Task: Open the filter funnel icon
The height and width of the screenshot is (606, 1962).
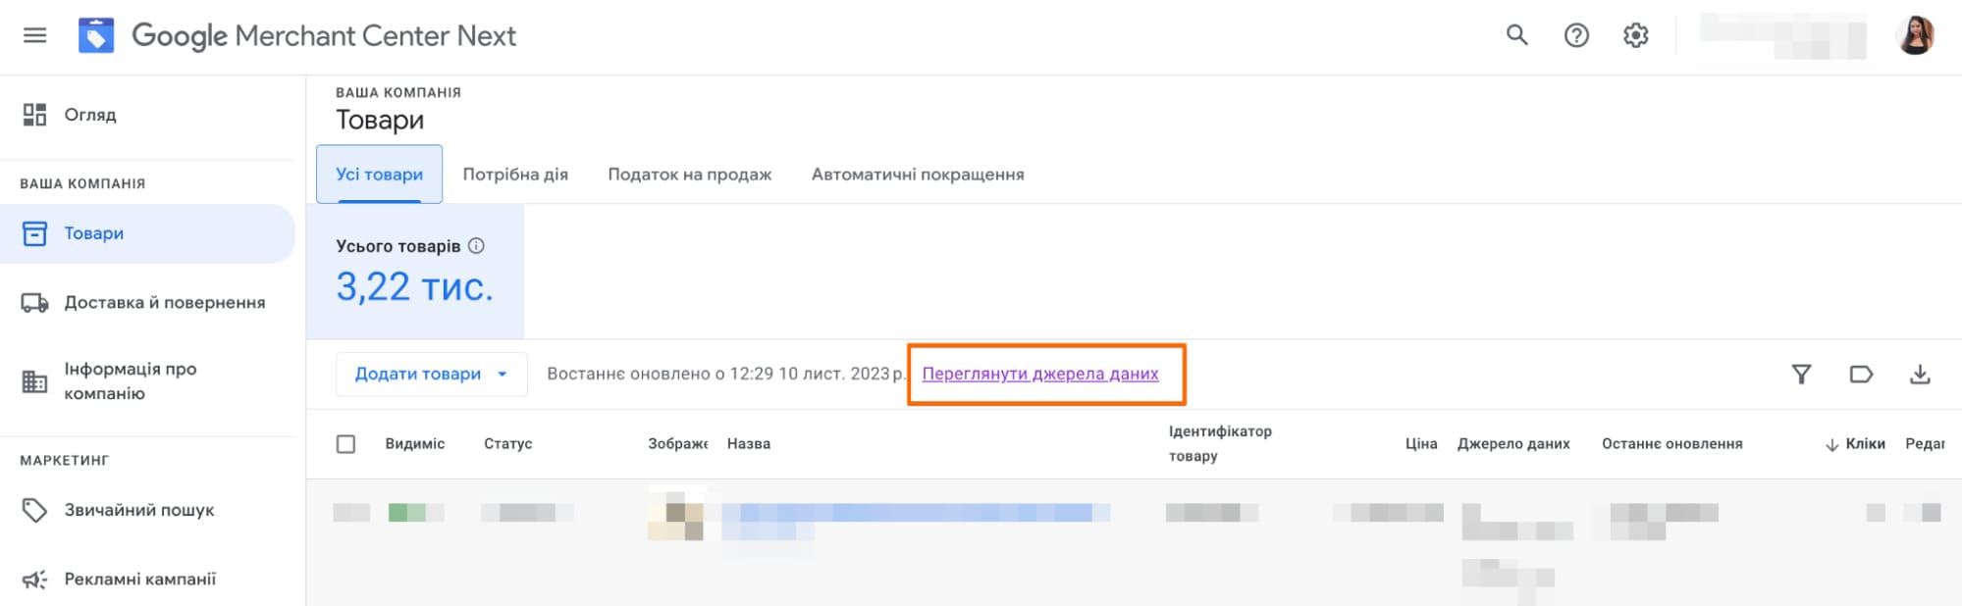Action: pos(1801,375)
